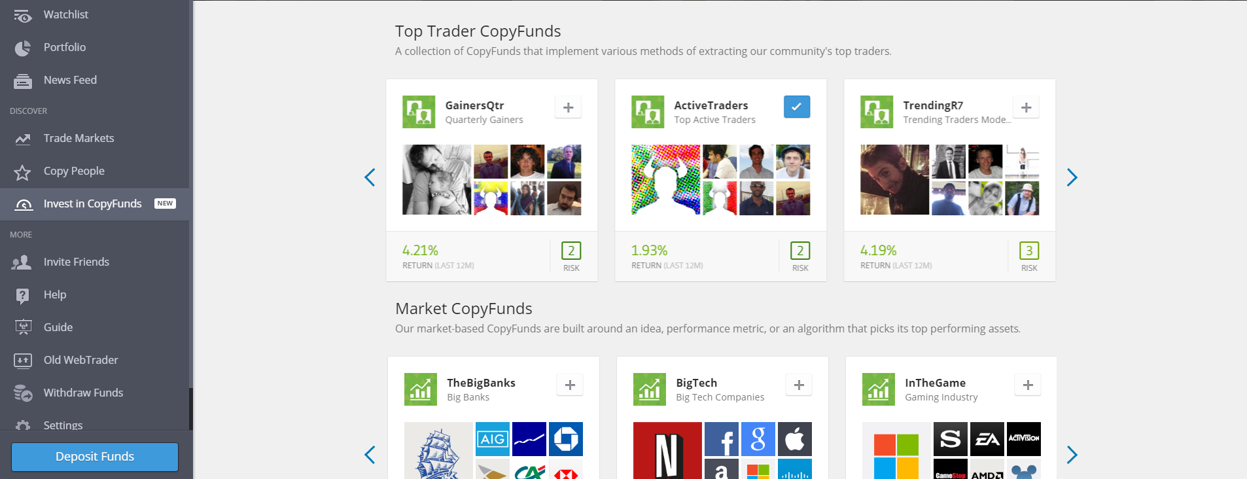Click the AIG logo in TheBigBanks

click(493, 439)
